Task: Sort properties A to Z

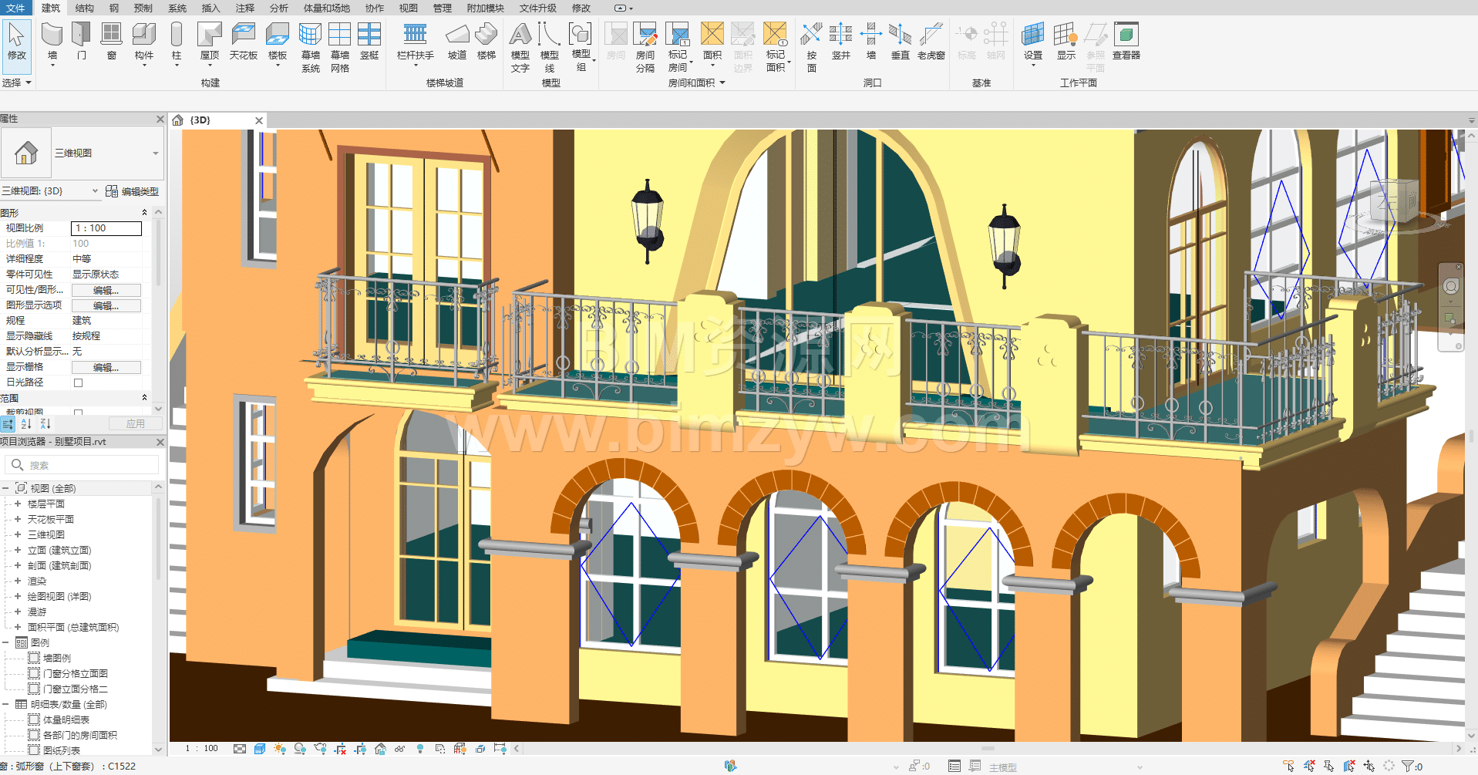Action: (x=26, y=424)
